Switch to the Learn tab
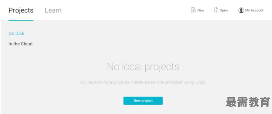Viewport: 272px width, 114px height. [x=53, y=10]
